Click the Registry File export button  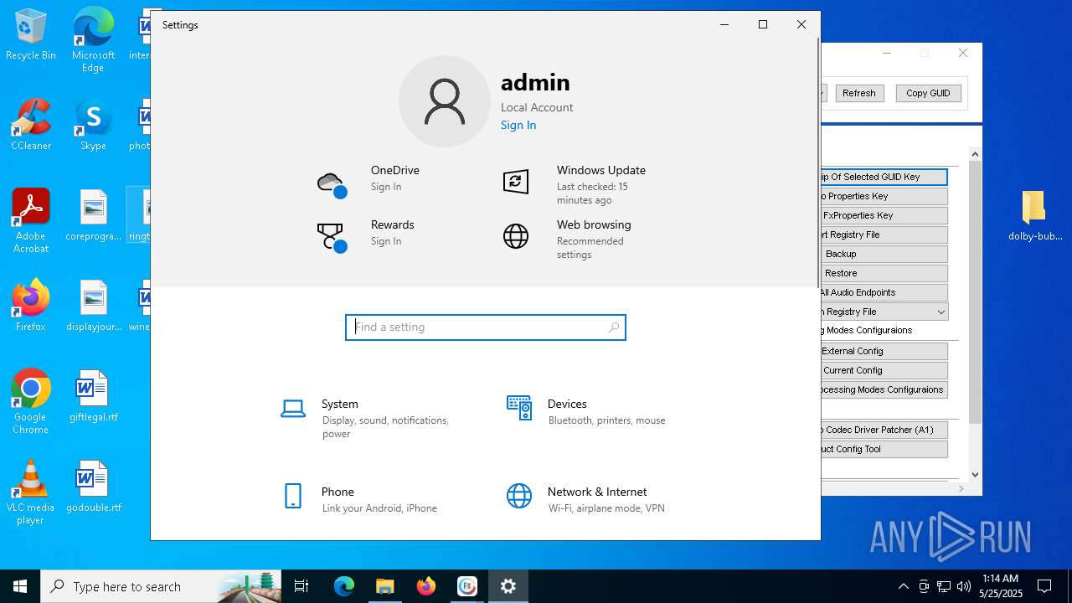[x=884, y=234]
